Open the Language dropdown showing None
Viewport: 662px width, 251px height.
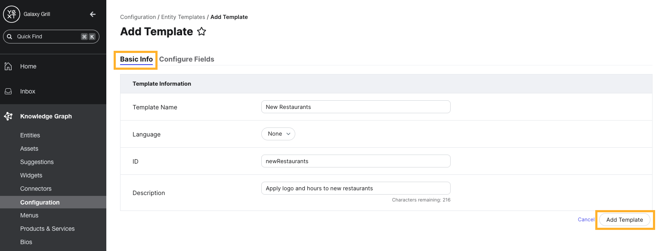[x=278, y=134]
